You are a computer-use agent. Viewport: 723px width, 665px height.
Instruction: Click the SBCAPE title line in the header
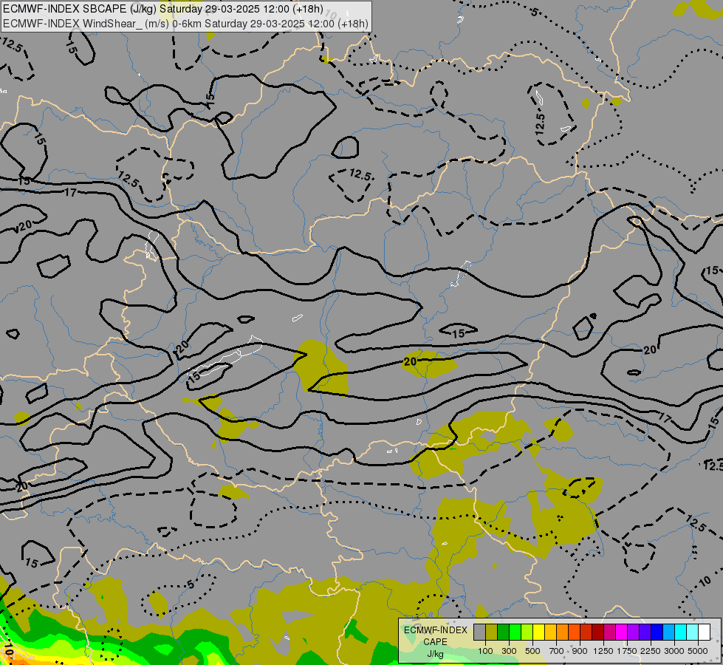[x=162, y=9]
